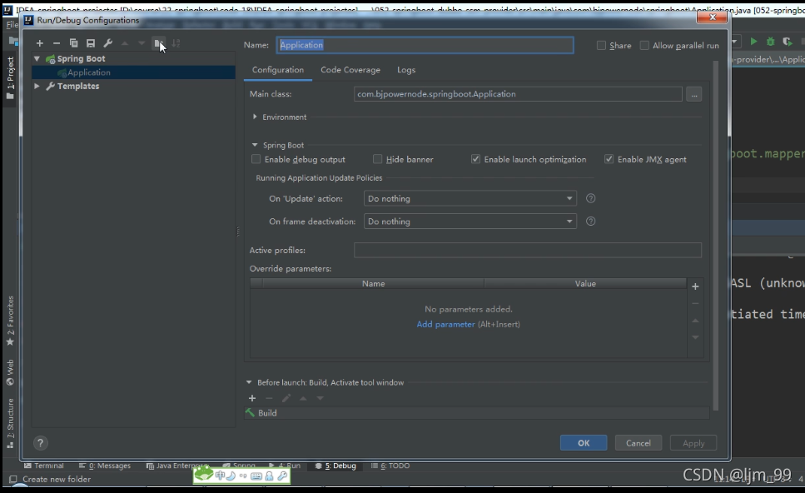
Task: Open the Web tool window sidebar
Action: click(x=10, y=372)
